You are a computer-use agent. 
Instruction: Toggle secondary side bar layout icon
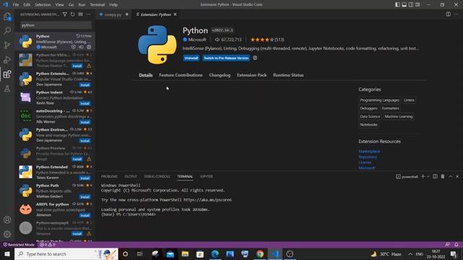click(411, 4)
